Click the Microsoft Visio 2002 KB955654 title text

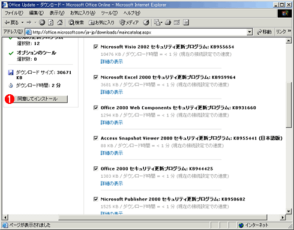click(167, 47)
